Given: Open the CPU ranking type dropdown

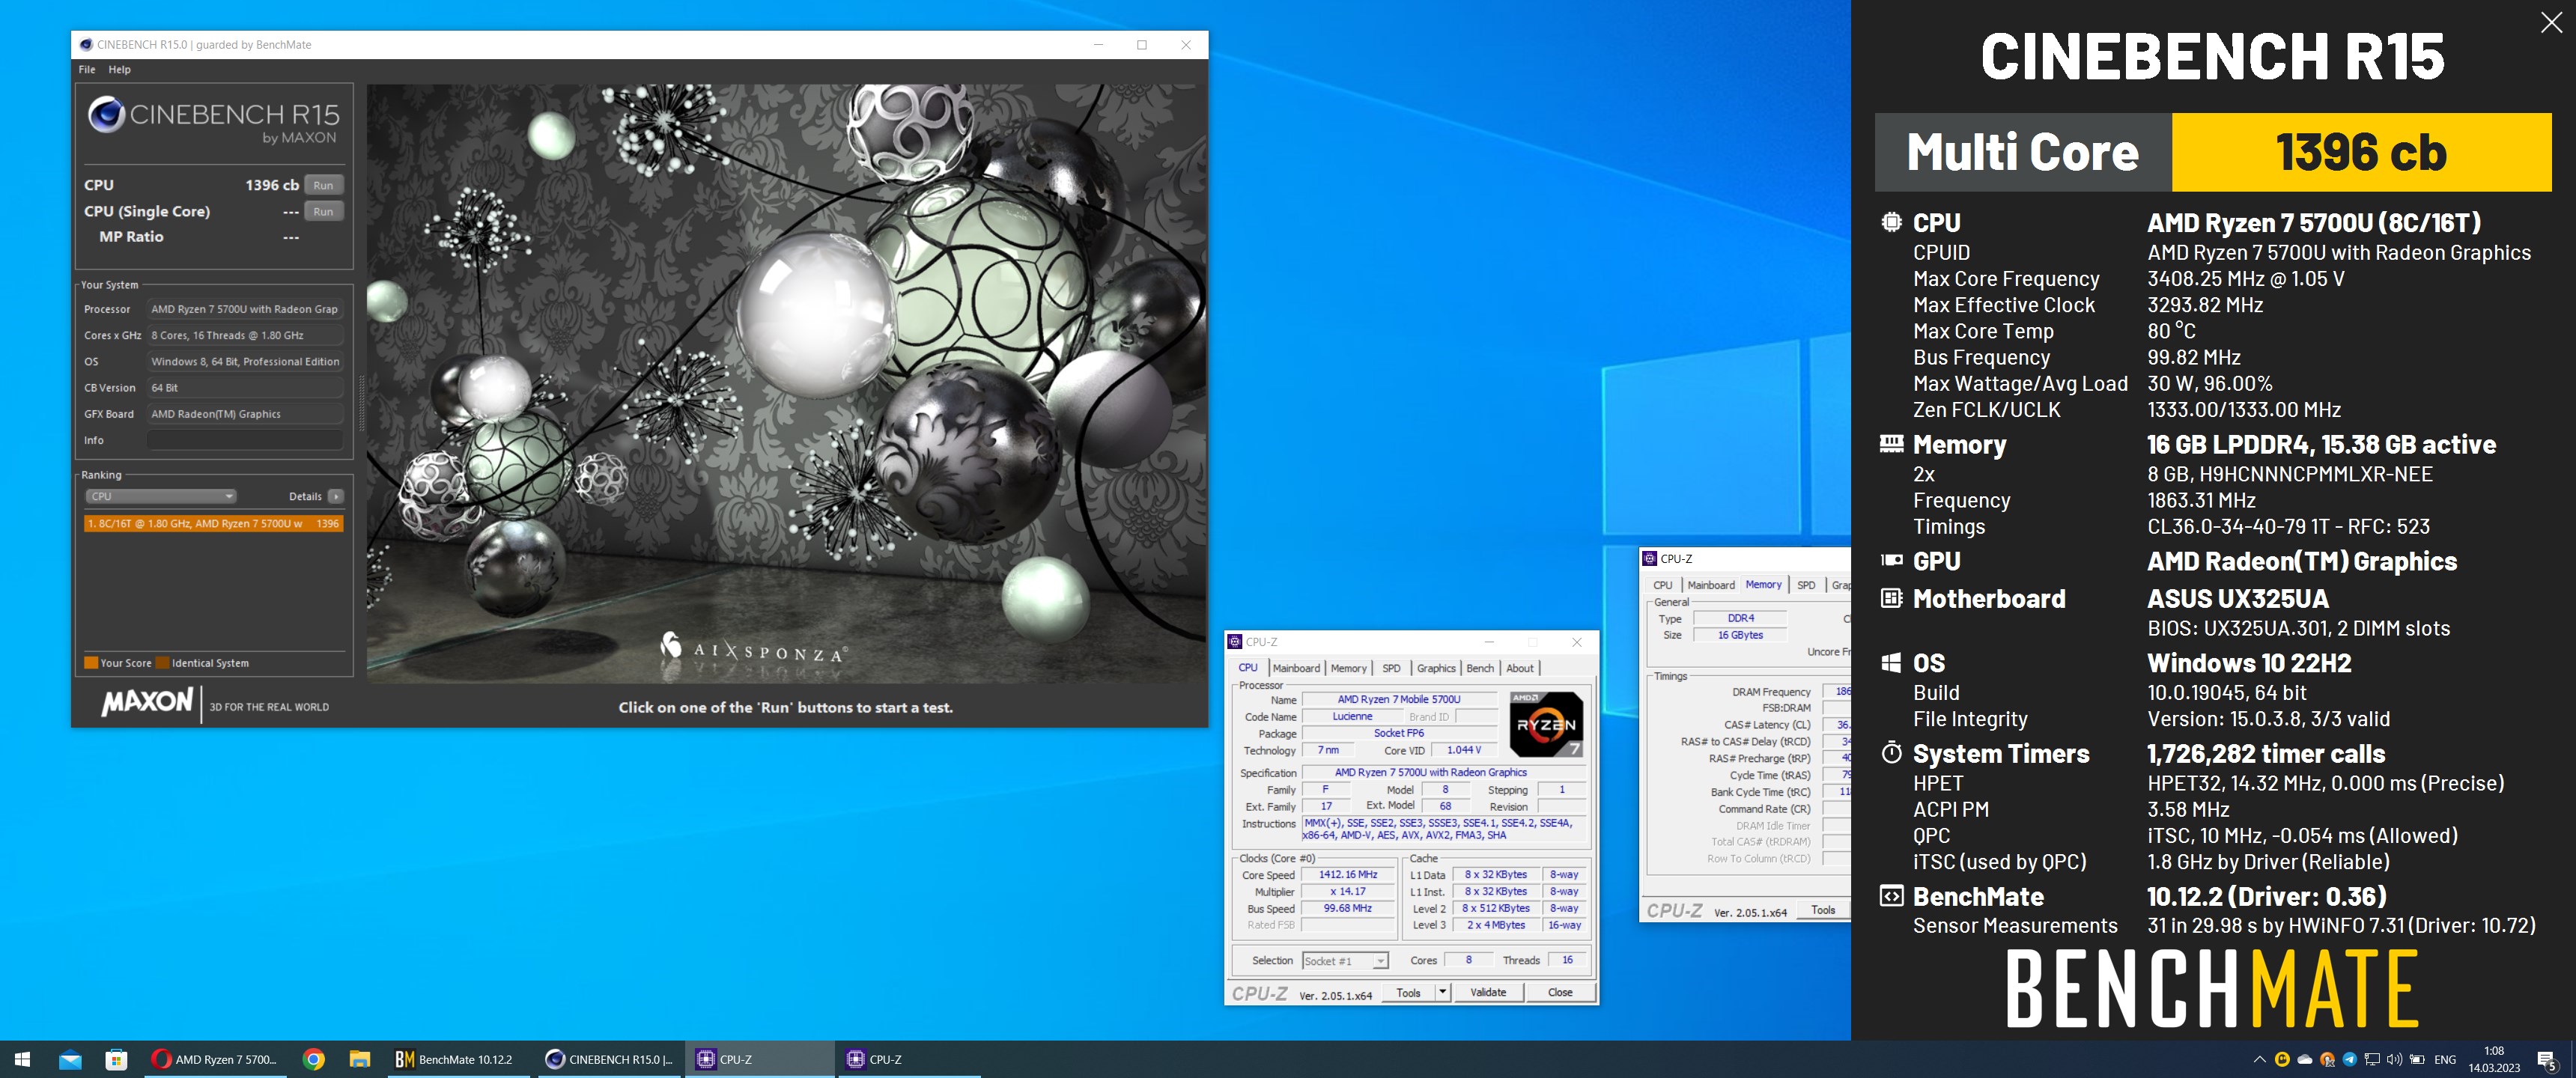Looking at the screenshot, I should [x=160, y=496].
